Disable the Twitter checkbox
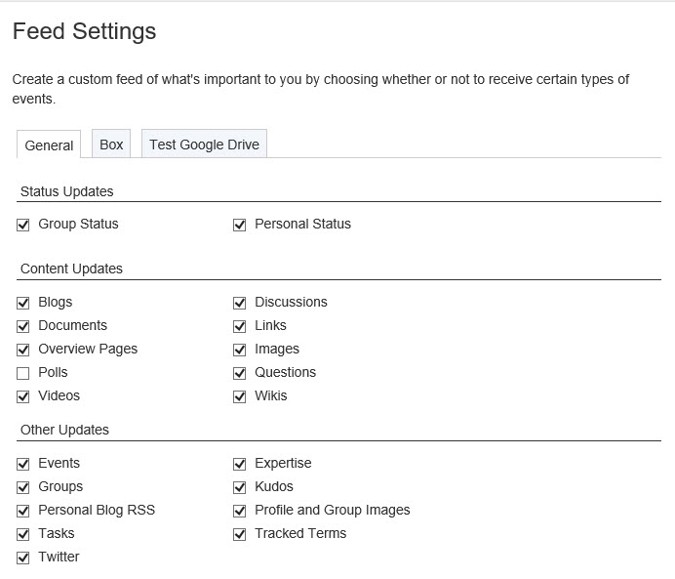Screen dimensions: 675x579 23,558
